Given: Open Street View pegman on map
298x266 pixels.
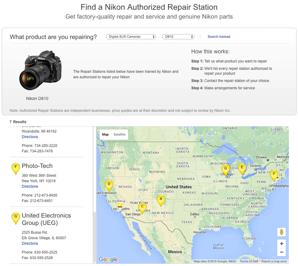Looking at the screenshot, I should click(x=281, y=232).
